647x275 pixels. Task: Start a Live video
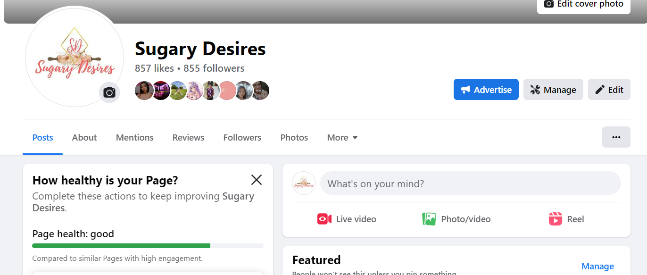click(x=347, y=219)
